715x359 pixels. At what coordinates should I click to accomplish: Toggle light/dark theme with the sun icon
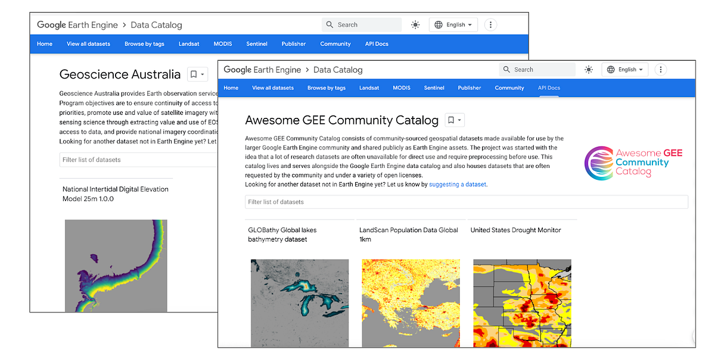[589, 70]
